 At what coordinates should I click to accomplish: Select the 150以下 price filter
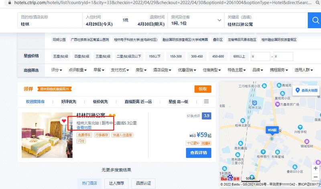coord(155,56)
